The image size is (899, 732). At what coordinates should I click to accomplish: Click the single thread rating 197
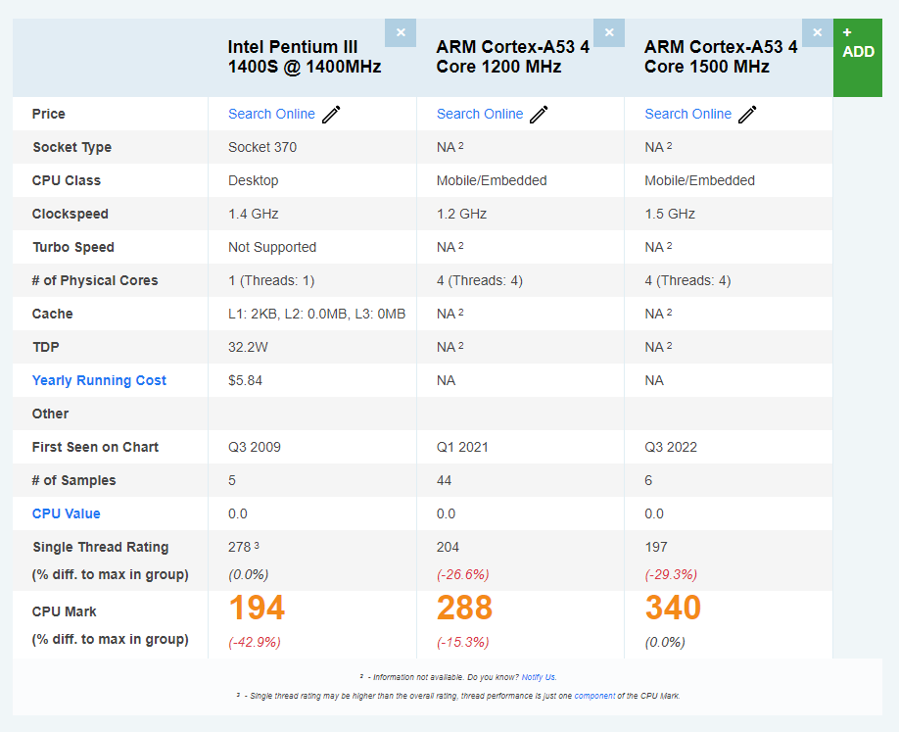656,547
